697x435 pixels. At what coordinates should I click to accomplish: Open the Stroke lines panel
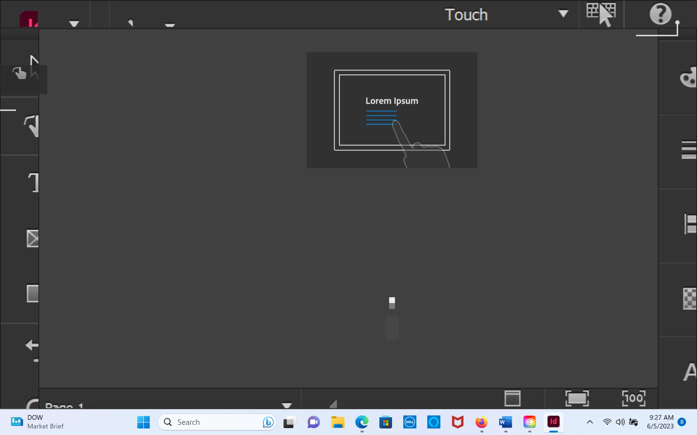point(689,150)
